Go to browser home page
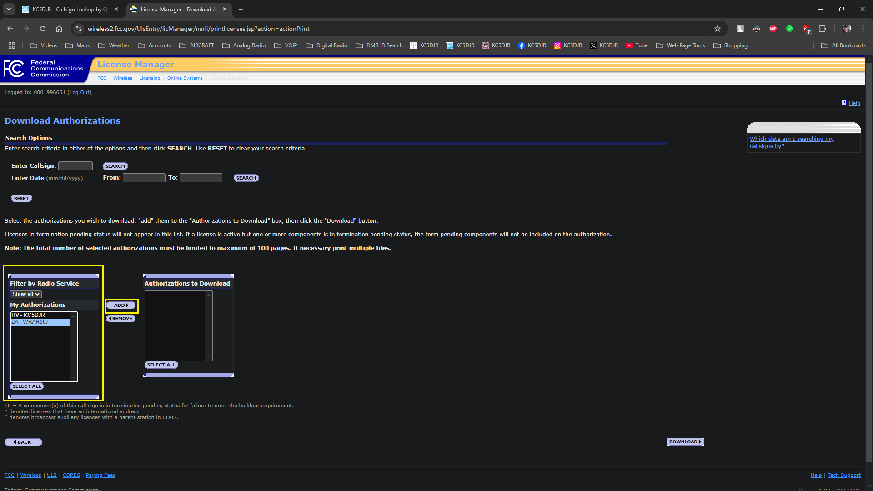 tap(59, 29)
